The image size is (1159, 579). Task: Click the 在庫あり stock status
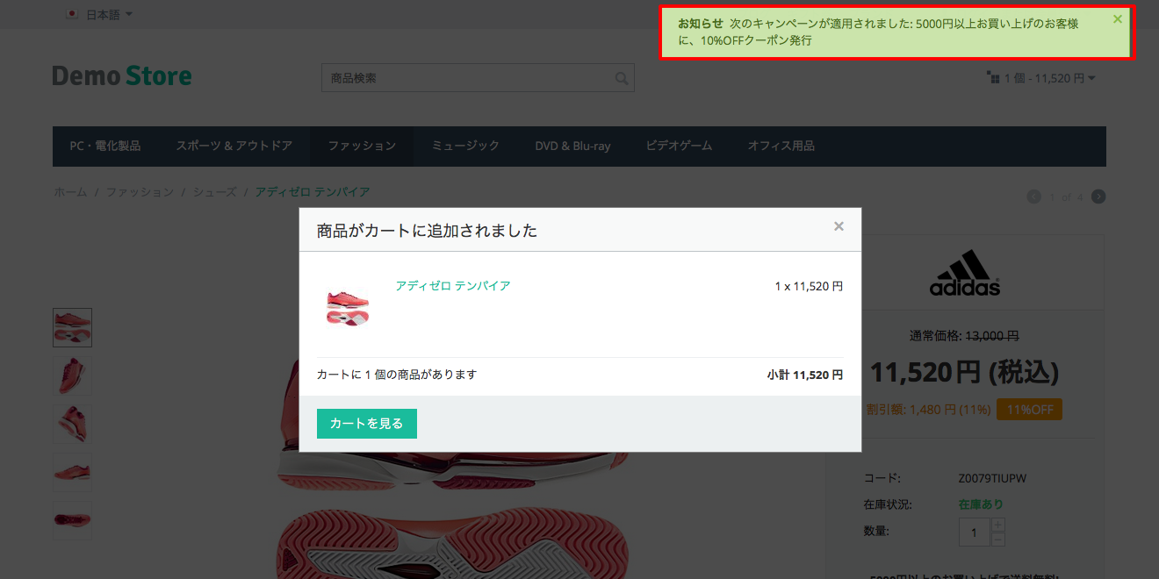click(x=981, y=504)
